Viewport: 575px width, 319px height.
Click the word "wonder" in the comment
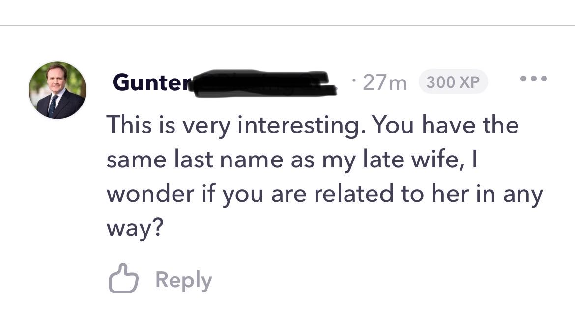(150, 194)
